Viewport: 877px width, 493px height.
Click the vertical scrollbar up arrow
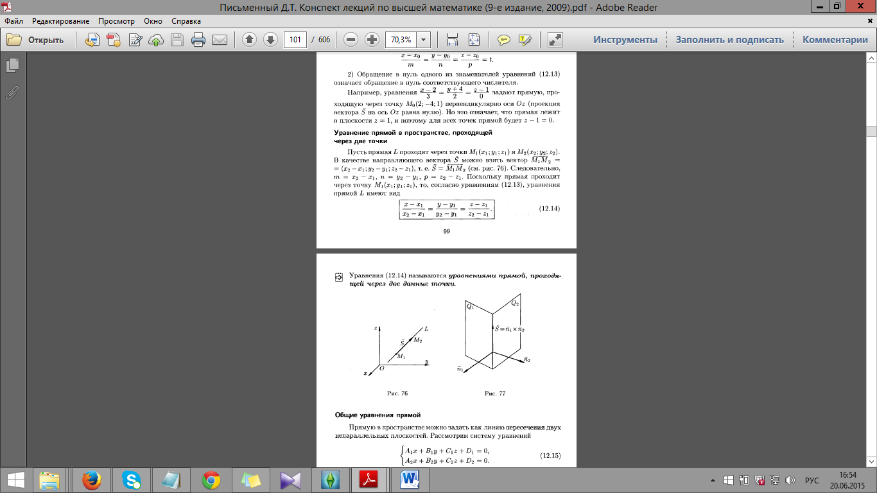click(871, 58)
